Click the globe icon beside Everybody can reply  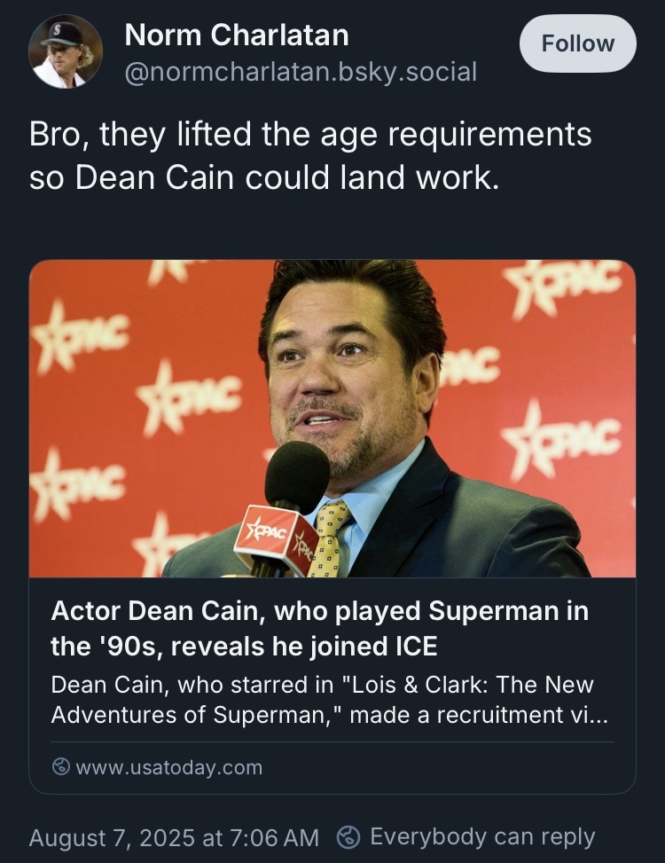350,836
